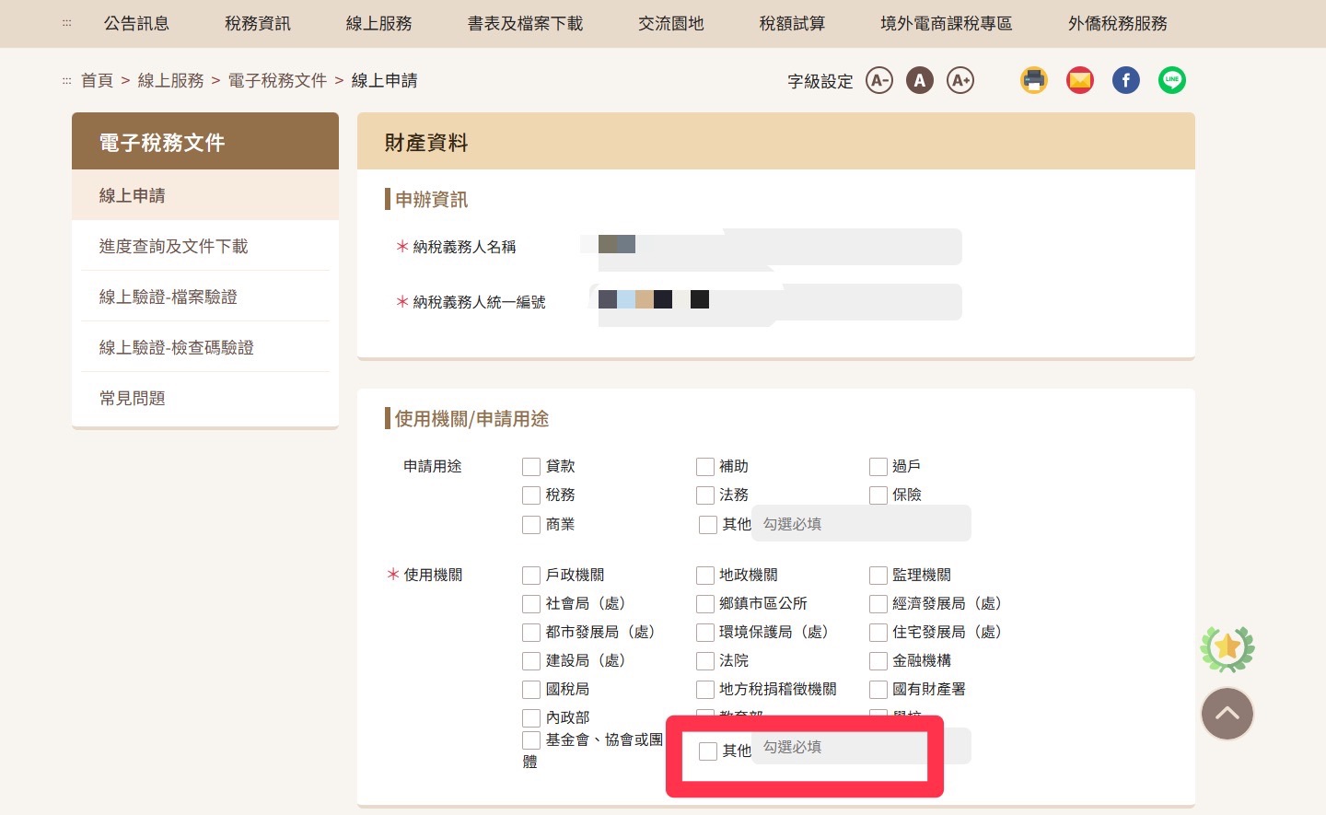Share this page via LINE icon
The width and height of the screenshot is (1326, 815).
pyautogui.click(x=1171, y=81)
